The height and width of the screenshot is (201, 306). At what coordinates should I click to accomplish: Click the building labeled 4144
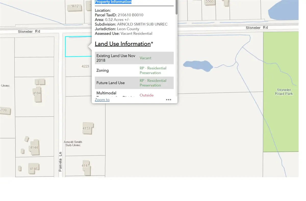coord(34,147)
